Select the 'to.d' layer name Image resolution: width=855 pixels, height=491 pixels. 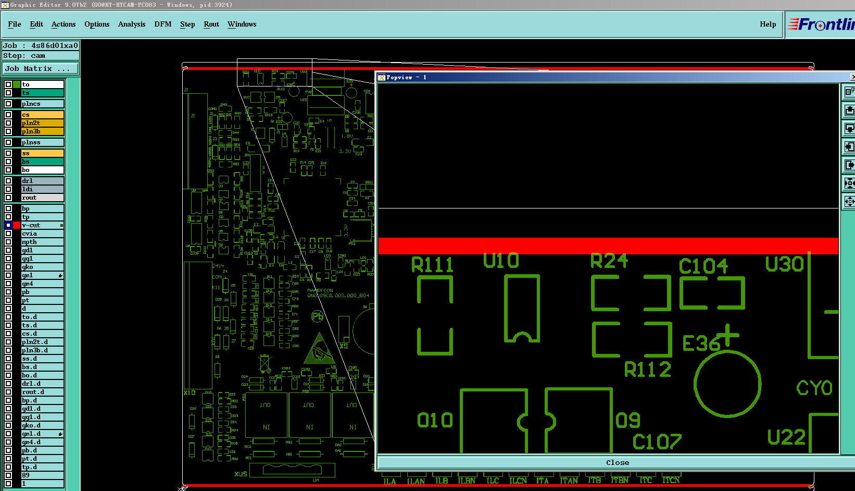click(42, 317)
